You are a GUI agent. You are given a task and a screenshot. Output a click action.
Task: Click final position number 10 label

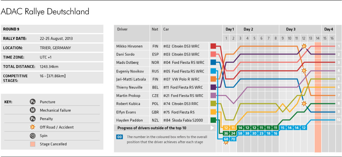338,120
